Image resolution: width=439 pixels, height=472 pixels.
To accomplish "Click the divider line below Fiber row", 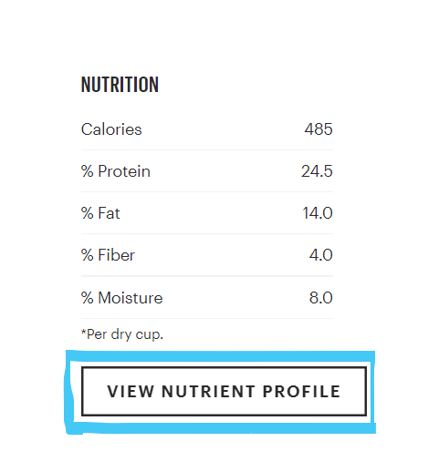I will [207, 276].
